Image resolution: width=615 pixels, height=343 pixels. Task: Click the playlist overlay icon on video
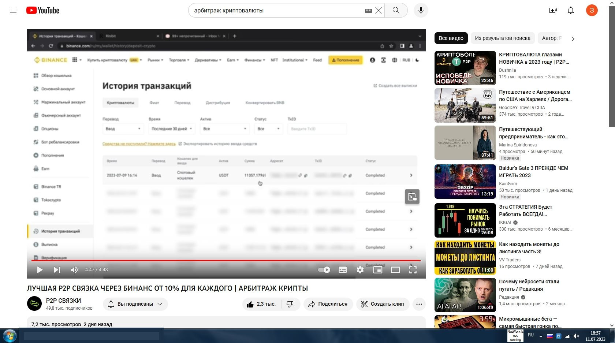412,197
